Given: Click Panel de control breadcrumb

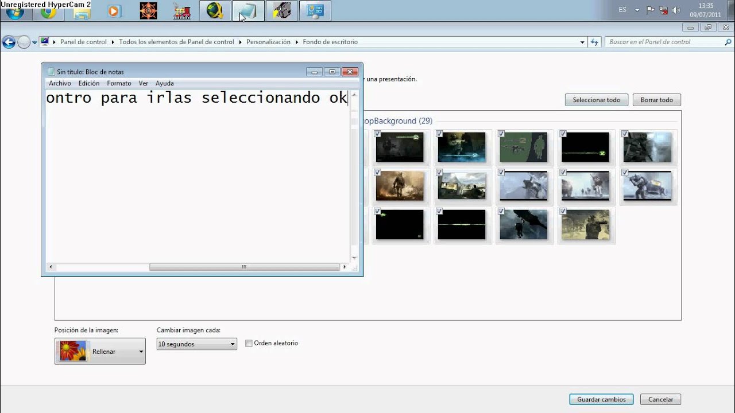Looking at the screenshot, I should tap(83, 42).
